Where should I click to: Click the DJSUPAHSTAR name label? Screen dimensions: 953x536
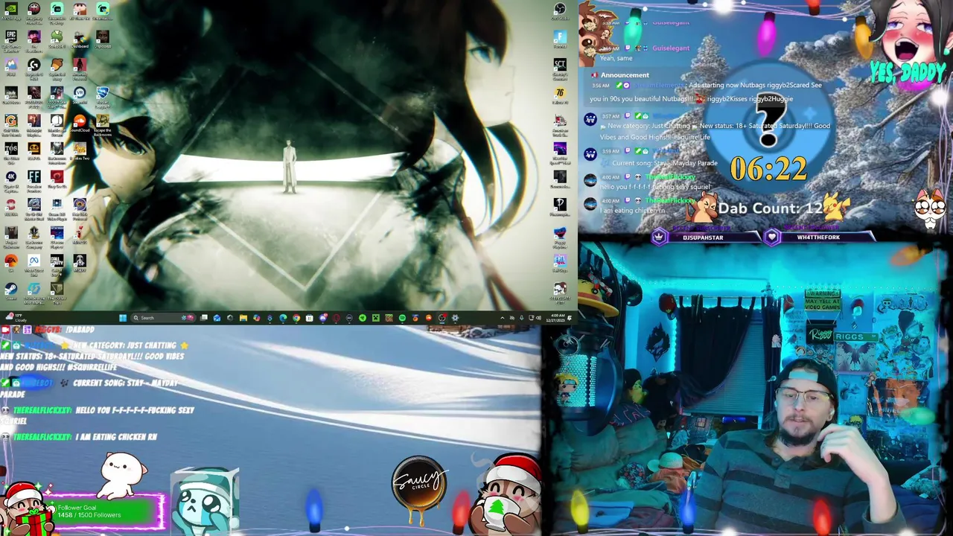702,237
